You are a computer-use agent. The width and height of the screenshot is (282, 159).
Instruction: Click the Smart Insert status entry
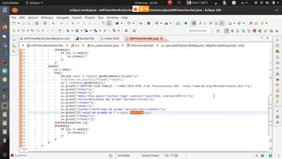[x=150, y=155]
